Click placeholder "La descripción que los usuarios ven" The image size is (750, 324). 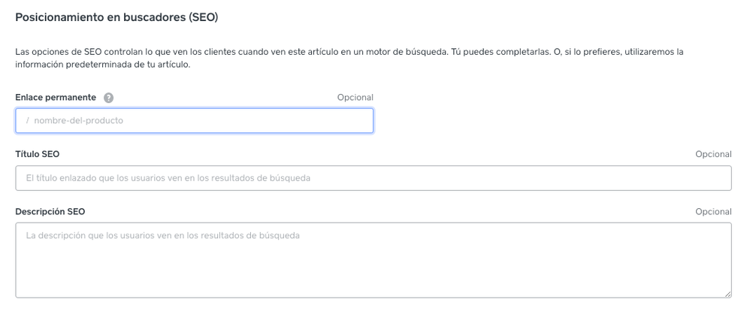point(162,235)
